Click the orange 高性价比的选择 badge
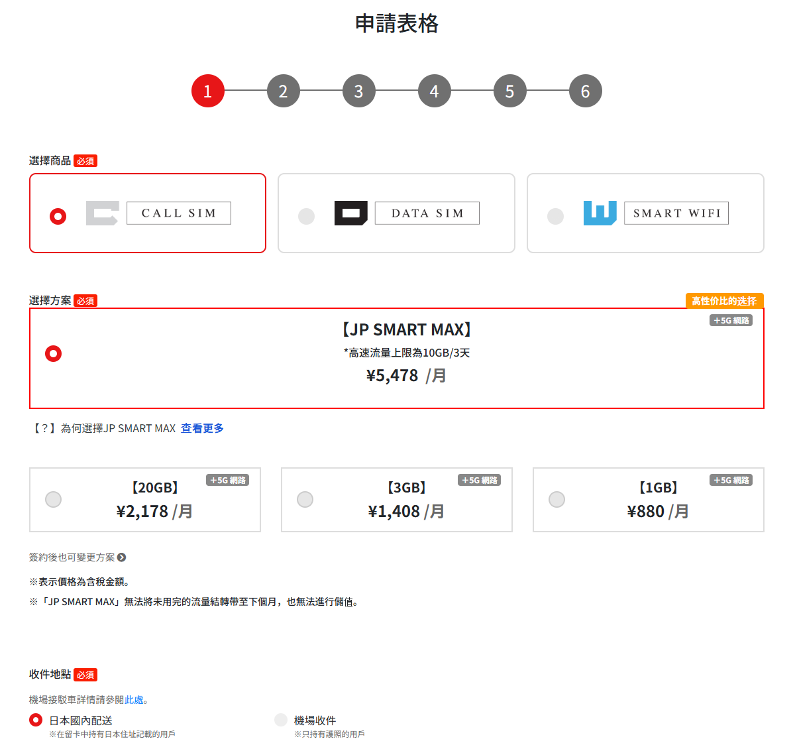The height and width of the screenshot is (753, 797). 724,301
